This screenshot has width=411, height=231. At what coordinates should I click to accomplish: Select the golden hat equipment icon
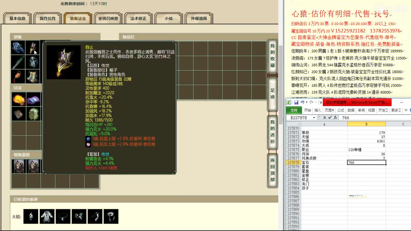[x=33, y=47]
